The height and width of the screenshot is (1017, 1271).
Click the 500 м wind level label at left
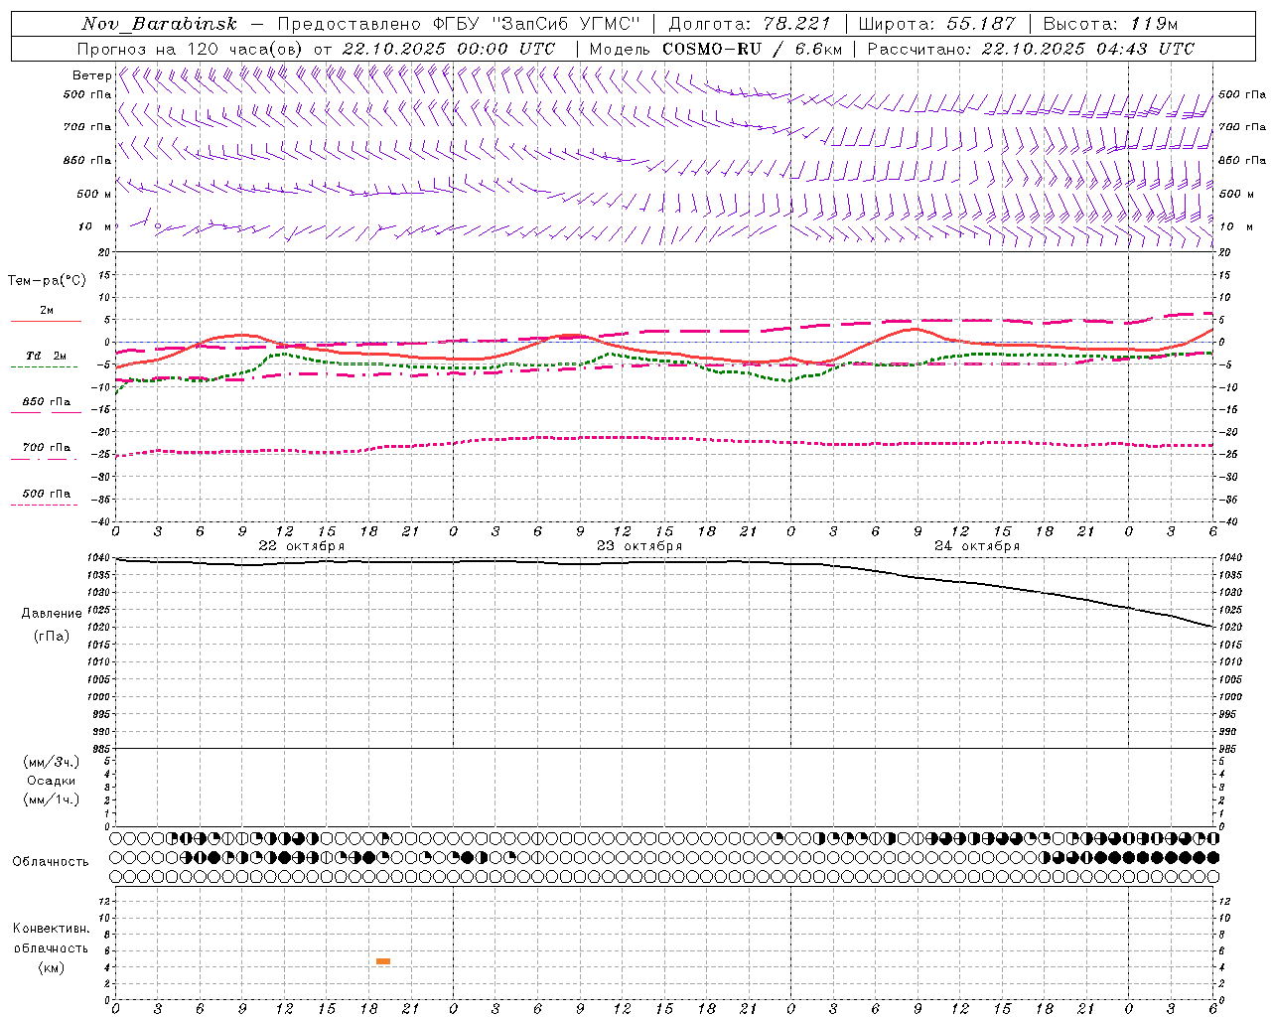pyautogui.click(x=94, y=195)
